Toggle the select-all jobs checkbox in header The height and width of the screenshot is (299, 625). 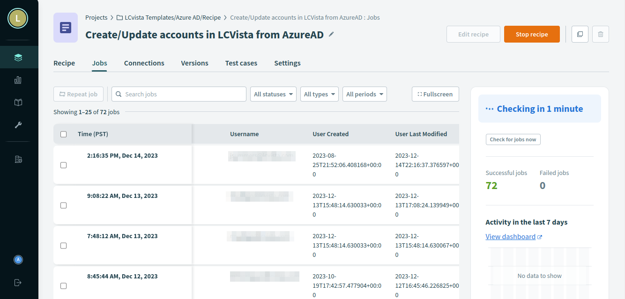[64, 134]
